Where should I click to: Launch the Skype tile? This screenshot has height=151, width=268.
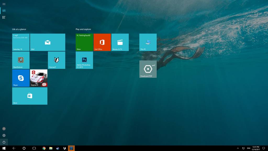click(21, 78)
